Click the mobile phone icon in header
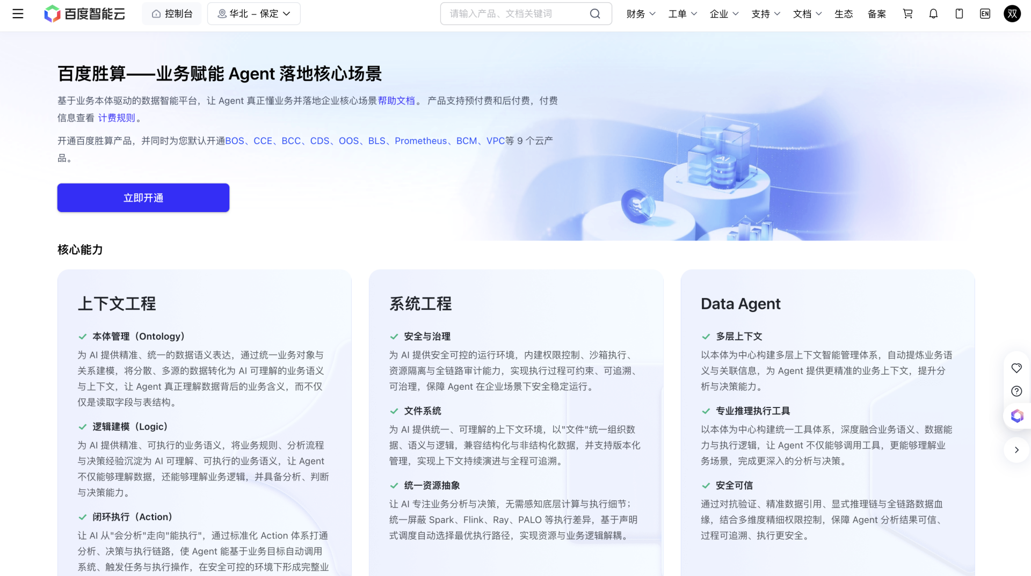Screen dimensions: 1031x576 tap(959, 14)
